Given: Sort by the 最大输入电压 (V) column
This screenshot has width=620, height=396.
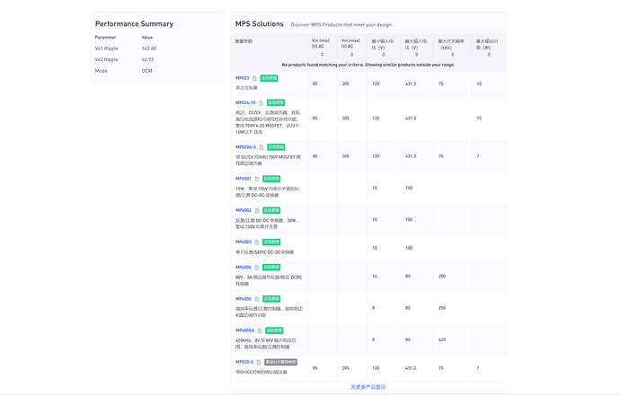Looking at the screenshot, I should pyautogui.click(x=416, y=55).
